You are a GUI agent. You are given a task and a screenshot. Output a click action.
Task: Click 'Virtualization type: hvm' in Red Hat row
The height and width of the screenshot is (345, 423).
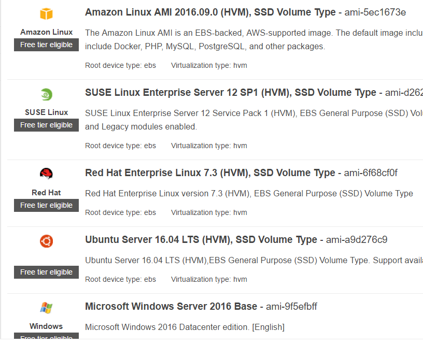pyautogui.click(x=209, y=213)
